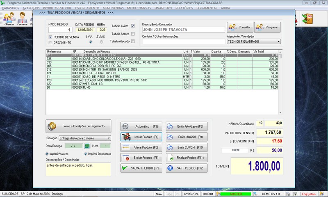328x197 pixels.
Task: Click Emitir CUPOM (F10)
Action: pos(187,147)
